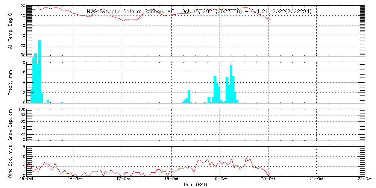The width and height of the screenshot is (376, 188).
Task: Select the 21-Oct date tick label
Action: [317, 179]
